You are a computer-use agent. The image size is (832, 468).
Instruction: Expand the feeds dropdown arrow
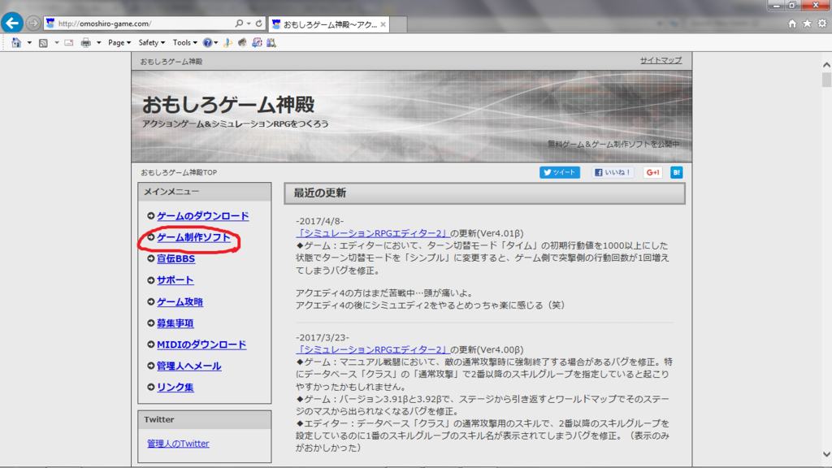[x=57, y=42]
